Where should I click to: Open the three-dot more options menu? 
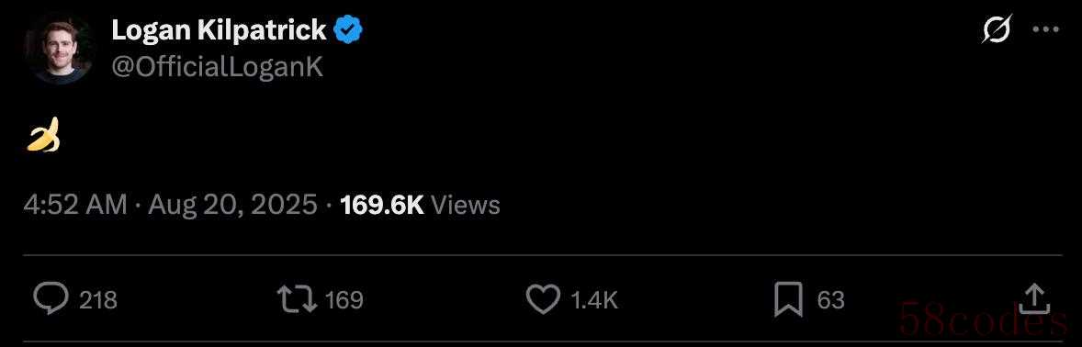click(1045, 29)
